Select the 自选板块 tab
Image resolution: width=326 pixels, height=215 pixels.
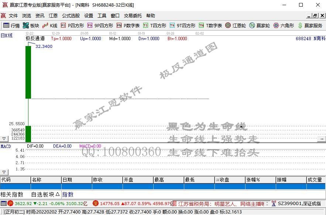(x=45, y=194)
